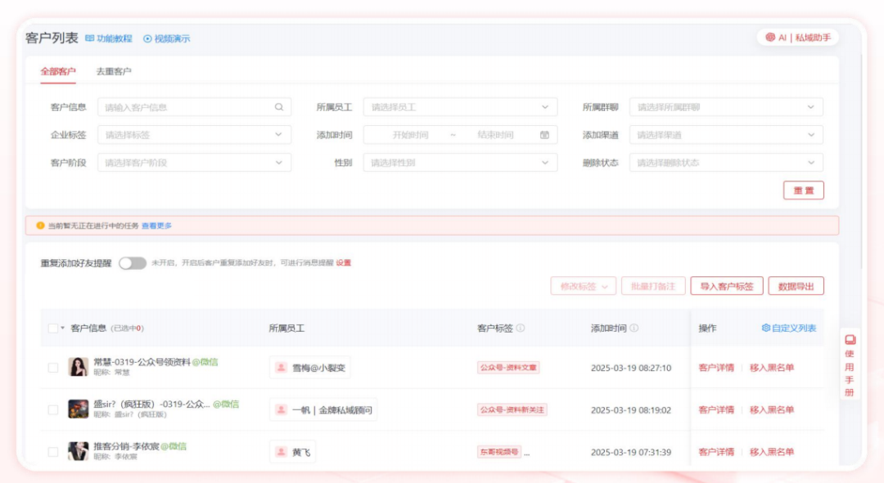This screenshot has width=884, height=483.
Task: Click the 重置 reset button
Action: (x=803, y=190)
